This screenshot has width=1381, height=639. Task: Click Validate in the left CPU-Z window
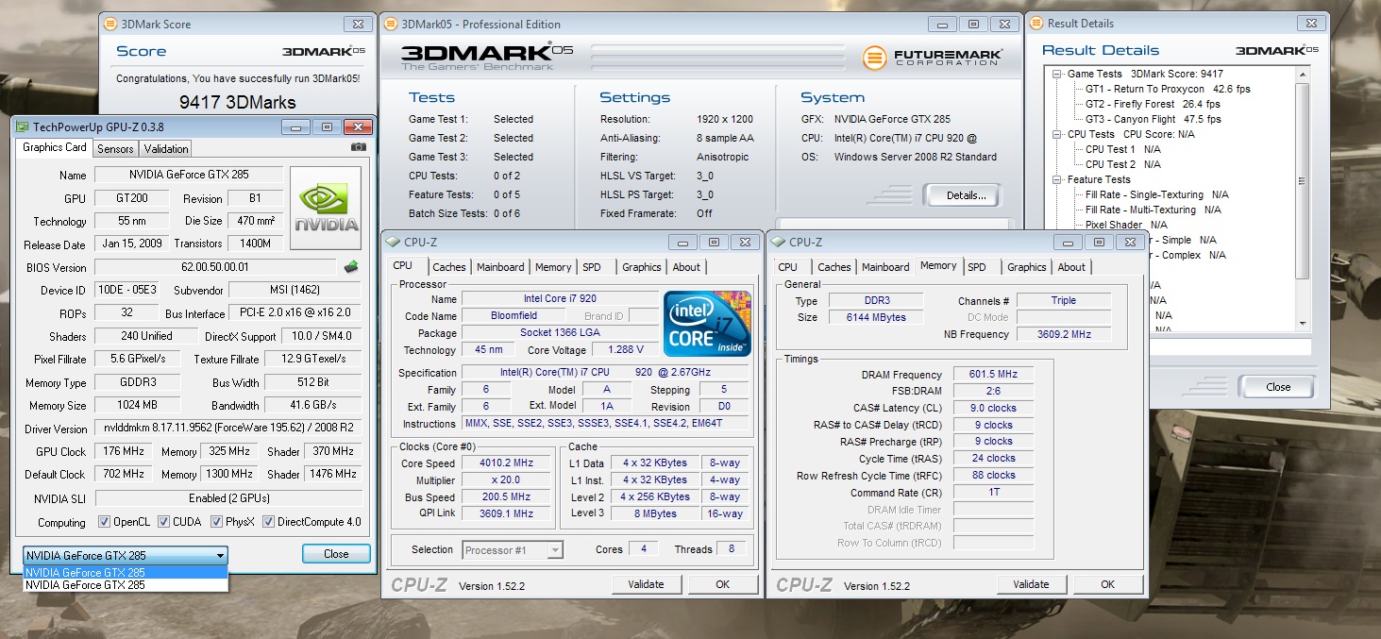pos(646,584)
